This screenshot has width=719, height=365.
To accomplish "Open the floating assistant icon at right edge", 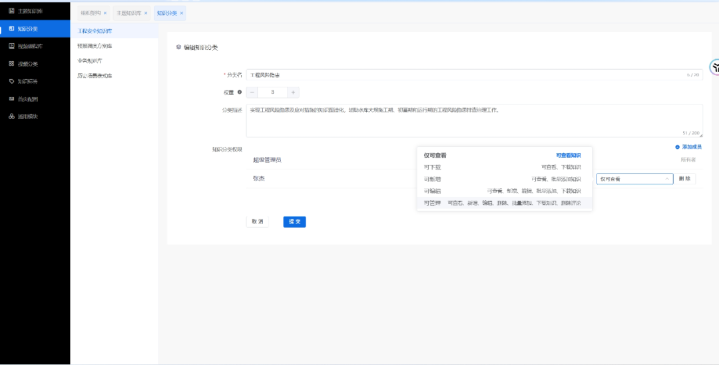I will coord(714,67).
